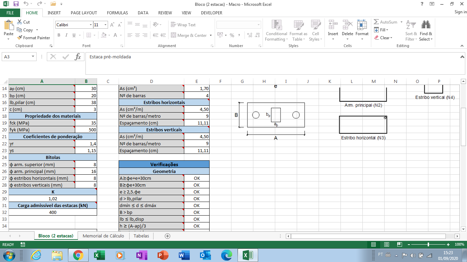
Task: Click the Center align icon
Action: [137, 35]
